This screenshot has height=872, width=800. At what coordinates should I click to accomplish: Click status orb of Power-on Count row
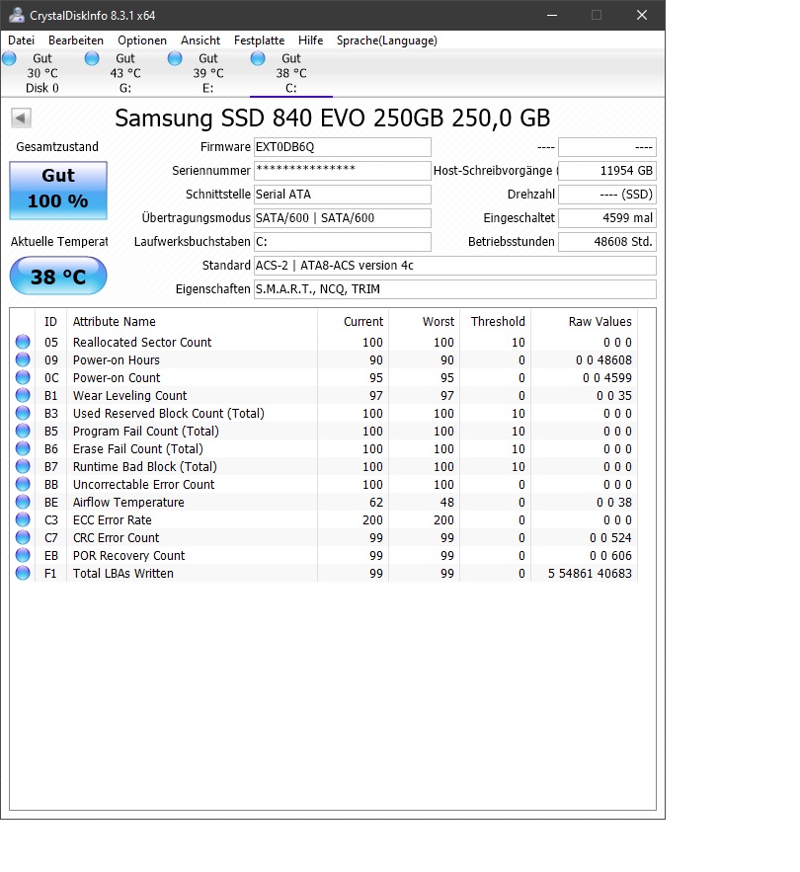(23, 377)
